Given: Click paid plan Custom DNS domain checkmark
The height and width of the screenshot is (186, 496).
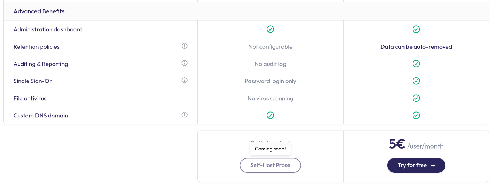Looking at the screenshot, I should (416, 115).
